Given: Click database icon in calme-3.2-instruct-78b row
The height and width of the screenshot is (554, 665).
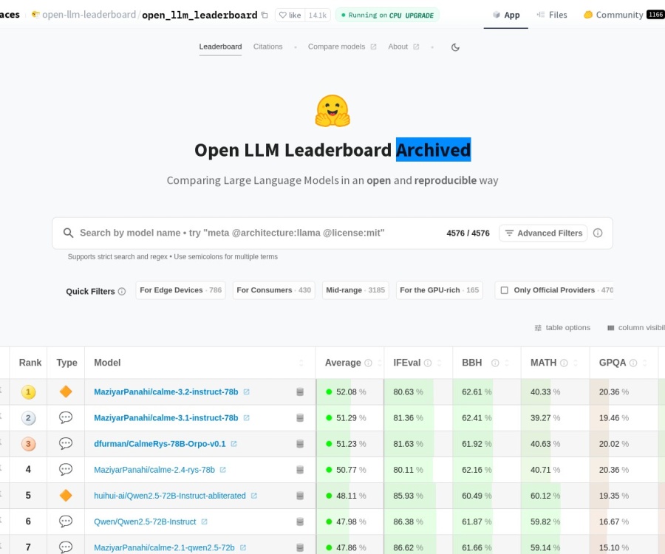Looking at the screenshot, I should tap(300, 392).
